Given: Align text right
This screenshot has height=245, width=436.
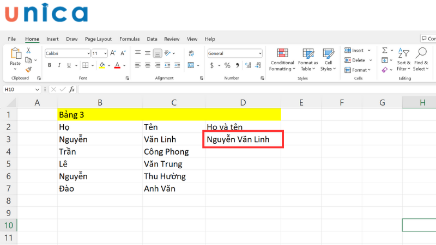Looking at the screenshot, I should (158, 65).
